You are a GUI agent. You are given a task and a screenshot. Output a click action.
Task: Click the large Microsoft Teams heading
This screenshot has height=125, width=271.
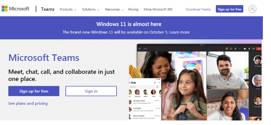click(x=44, y=57)
